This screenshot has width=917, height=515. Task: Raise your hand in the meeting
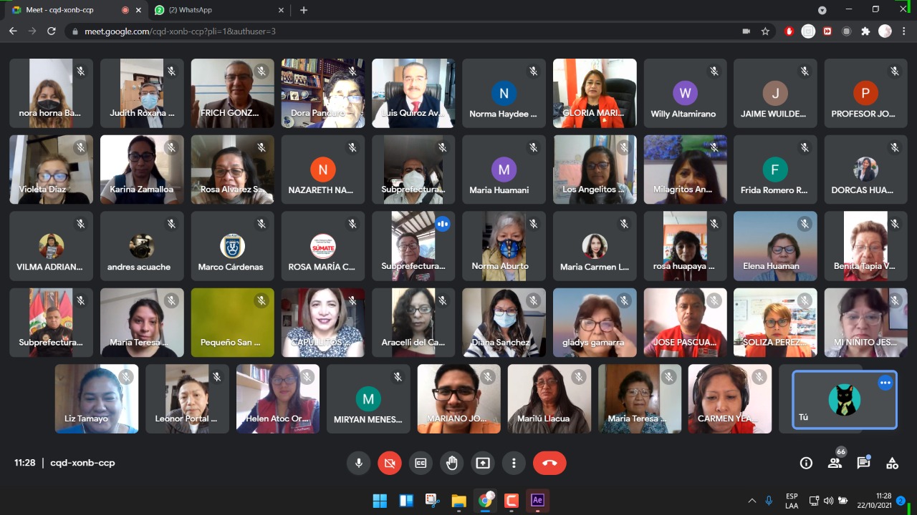[451, 463]
